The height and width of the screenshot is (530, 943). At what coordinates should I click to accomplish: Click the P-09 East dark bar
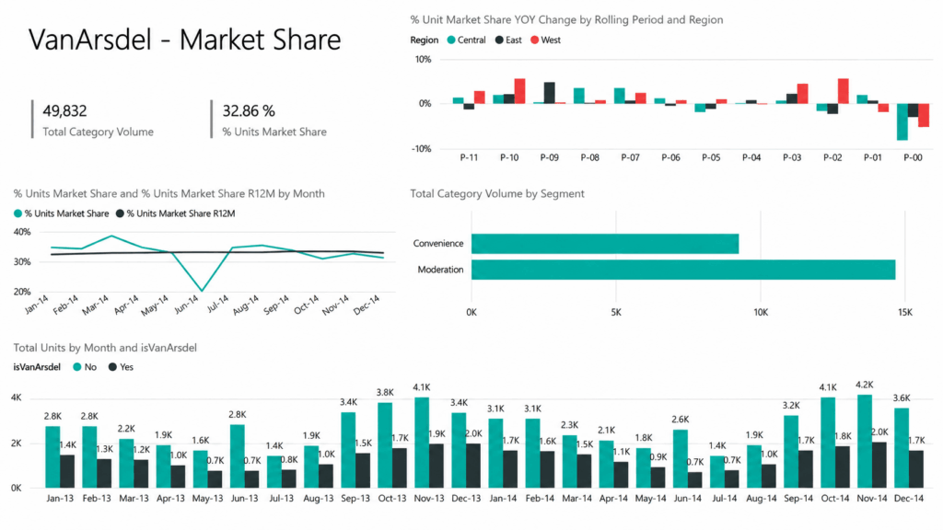(x=549, y=93)
